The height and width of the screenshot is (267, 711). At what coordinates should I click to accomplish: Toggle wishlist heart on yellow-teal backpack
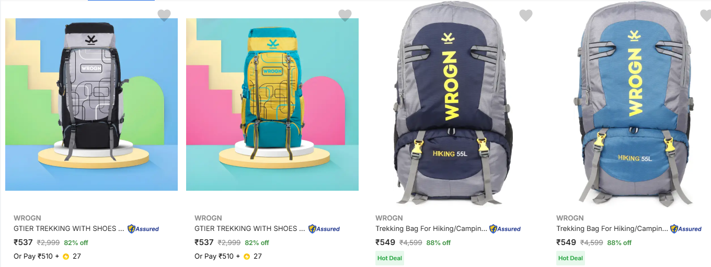345,15
